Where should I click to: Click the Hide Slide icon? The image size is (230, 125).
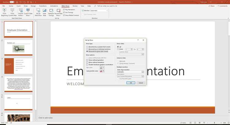coord(44,11)
